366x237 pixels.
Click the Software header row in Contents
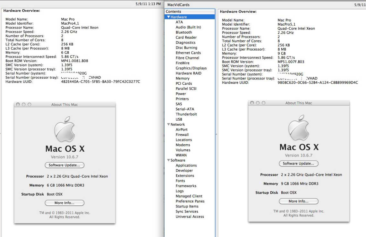point(190,160)
